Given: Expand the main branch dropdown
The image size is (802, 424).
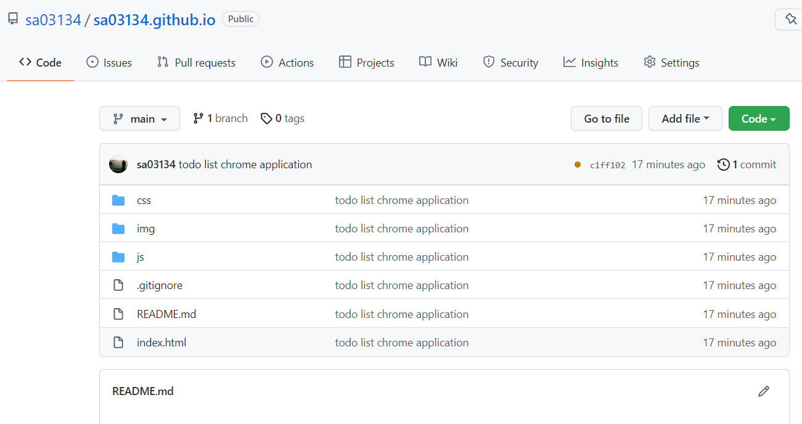Looking at the screenshot, I should [x=139, y=118].
